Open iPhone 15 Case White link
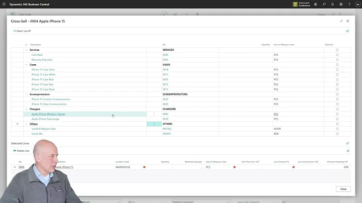The width and height of the screenshot is (362, 203). point(43,74)
